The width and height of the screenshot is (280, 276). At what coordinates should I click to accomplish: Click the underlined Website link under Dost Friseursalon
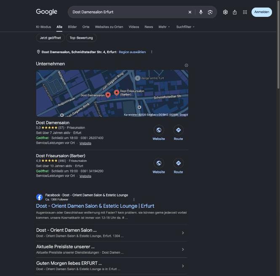tap(85, 176)
